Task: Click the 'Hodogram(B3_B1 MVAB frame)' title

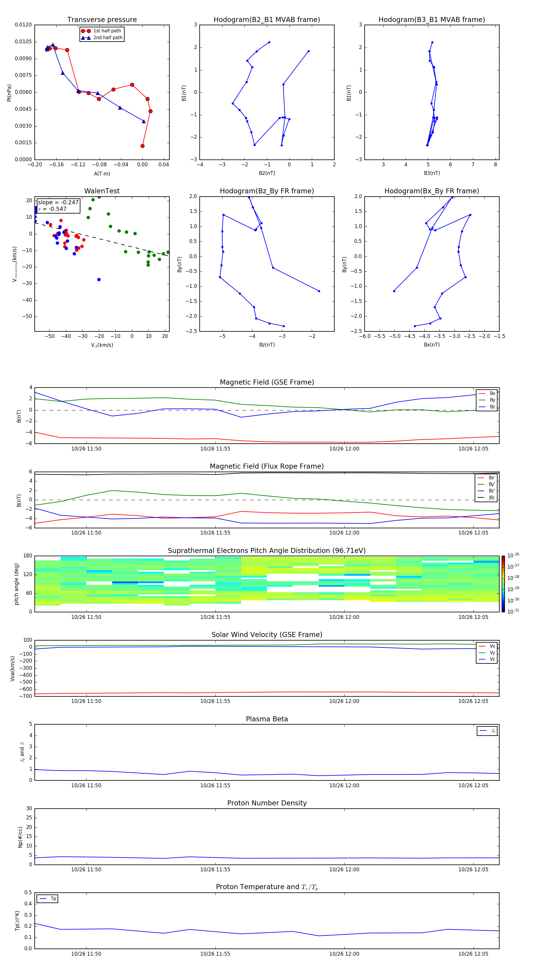Action: 432,20
